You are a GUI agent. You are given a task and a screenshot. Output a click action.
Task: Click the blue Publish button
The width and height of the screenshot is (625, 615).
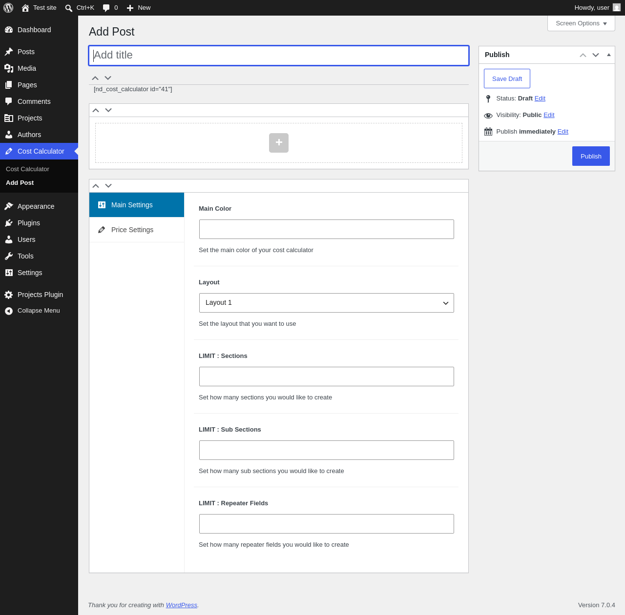591,156
